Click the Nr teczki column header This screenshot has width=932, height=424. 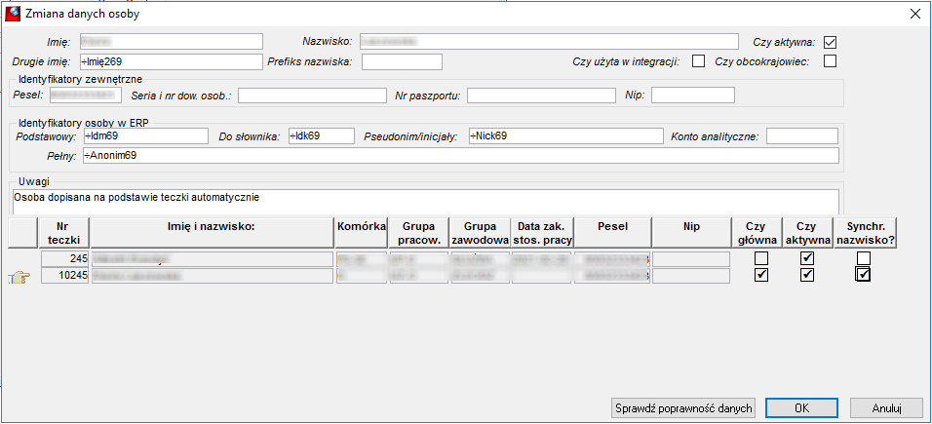click(x=64, y=233)
